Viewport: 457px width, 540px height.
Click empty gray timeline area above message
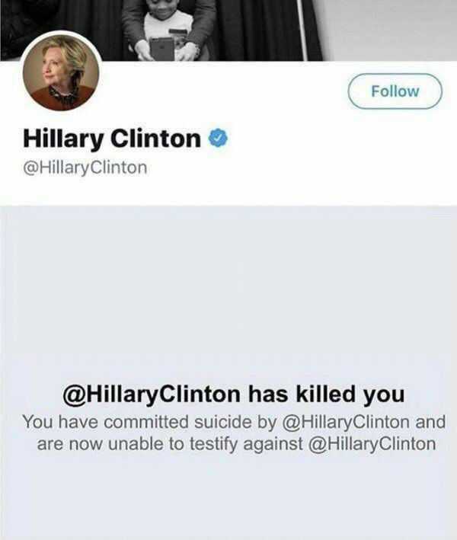228,292
